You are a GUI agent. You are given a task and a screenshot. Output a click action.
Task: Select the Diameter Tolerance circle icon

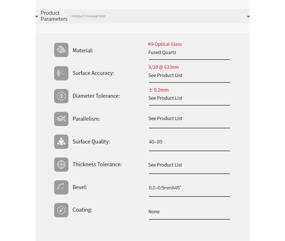(x=61, y=96)
